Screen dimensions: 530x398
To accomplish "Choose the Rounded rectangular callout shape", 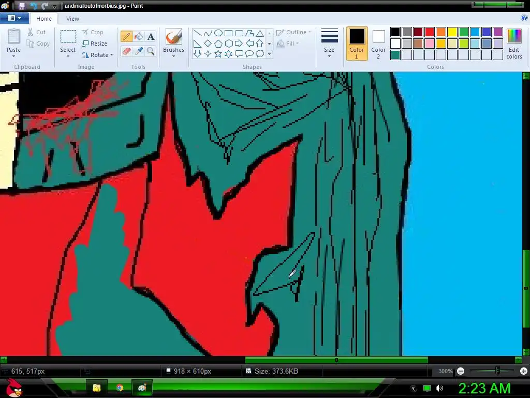I will 239,53.
